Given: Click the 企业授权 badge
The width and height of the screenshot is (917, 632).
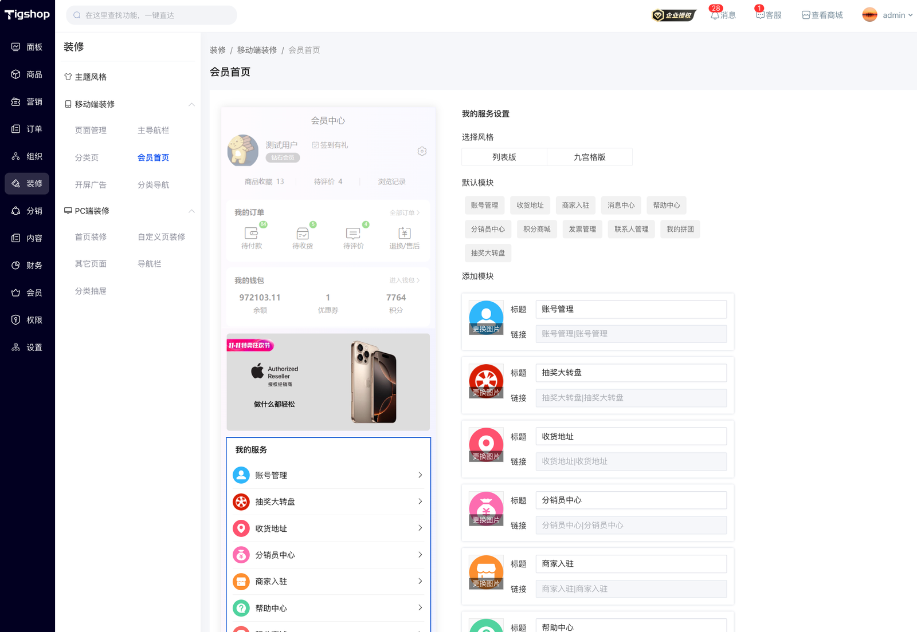Looking at the screenshot, I should (673, 15).
